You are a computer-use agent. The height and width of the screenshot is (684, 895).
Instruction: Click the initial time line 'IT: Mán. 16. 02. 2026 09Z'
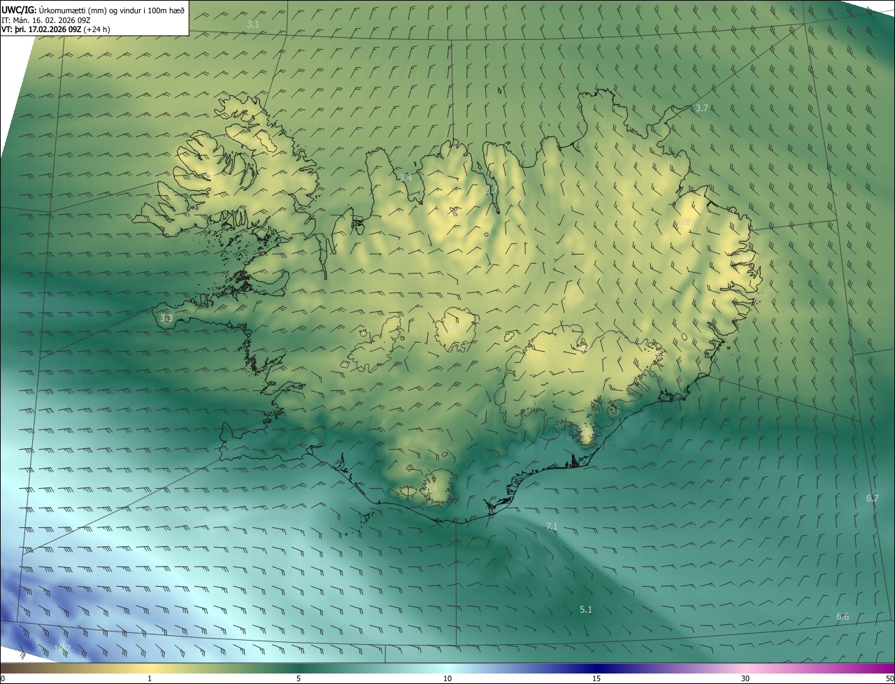46,20
